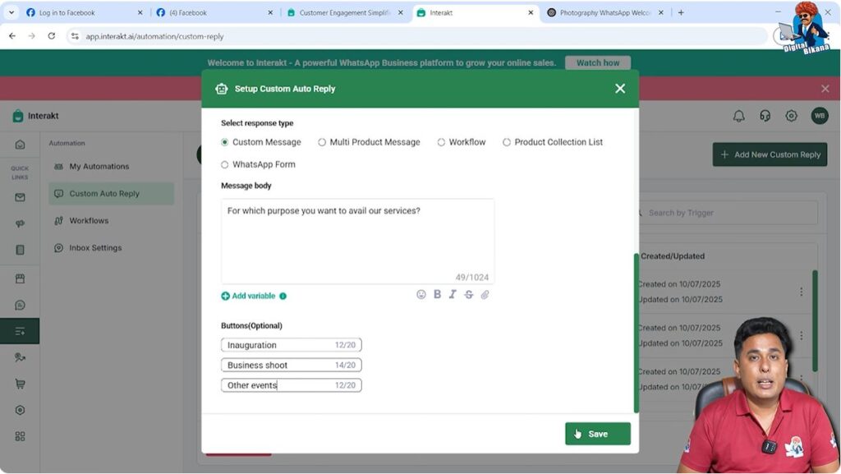Save the custom auto reply
Screen dimensions: 841x474
[597, 433]
